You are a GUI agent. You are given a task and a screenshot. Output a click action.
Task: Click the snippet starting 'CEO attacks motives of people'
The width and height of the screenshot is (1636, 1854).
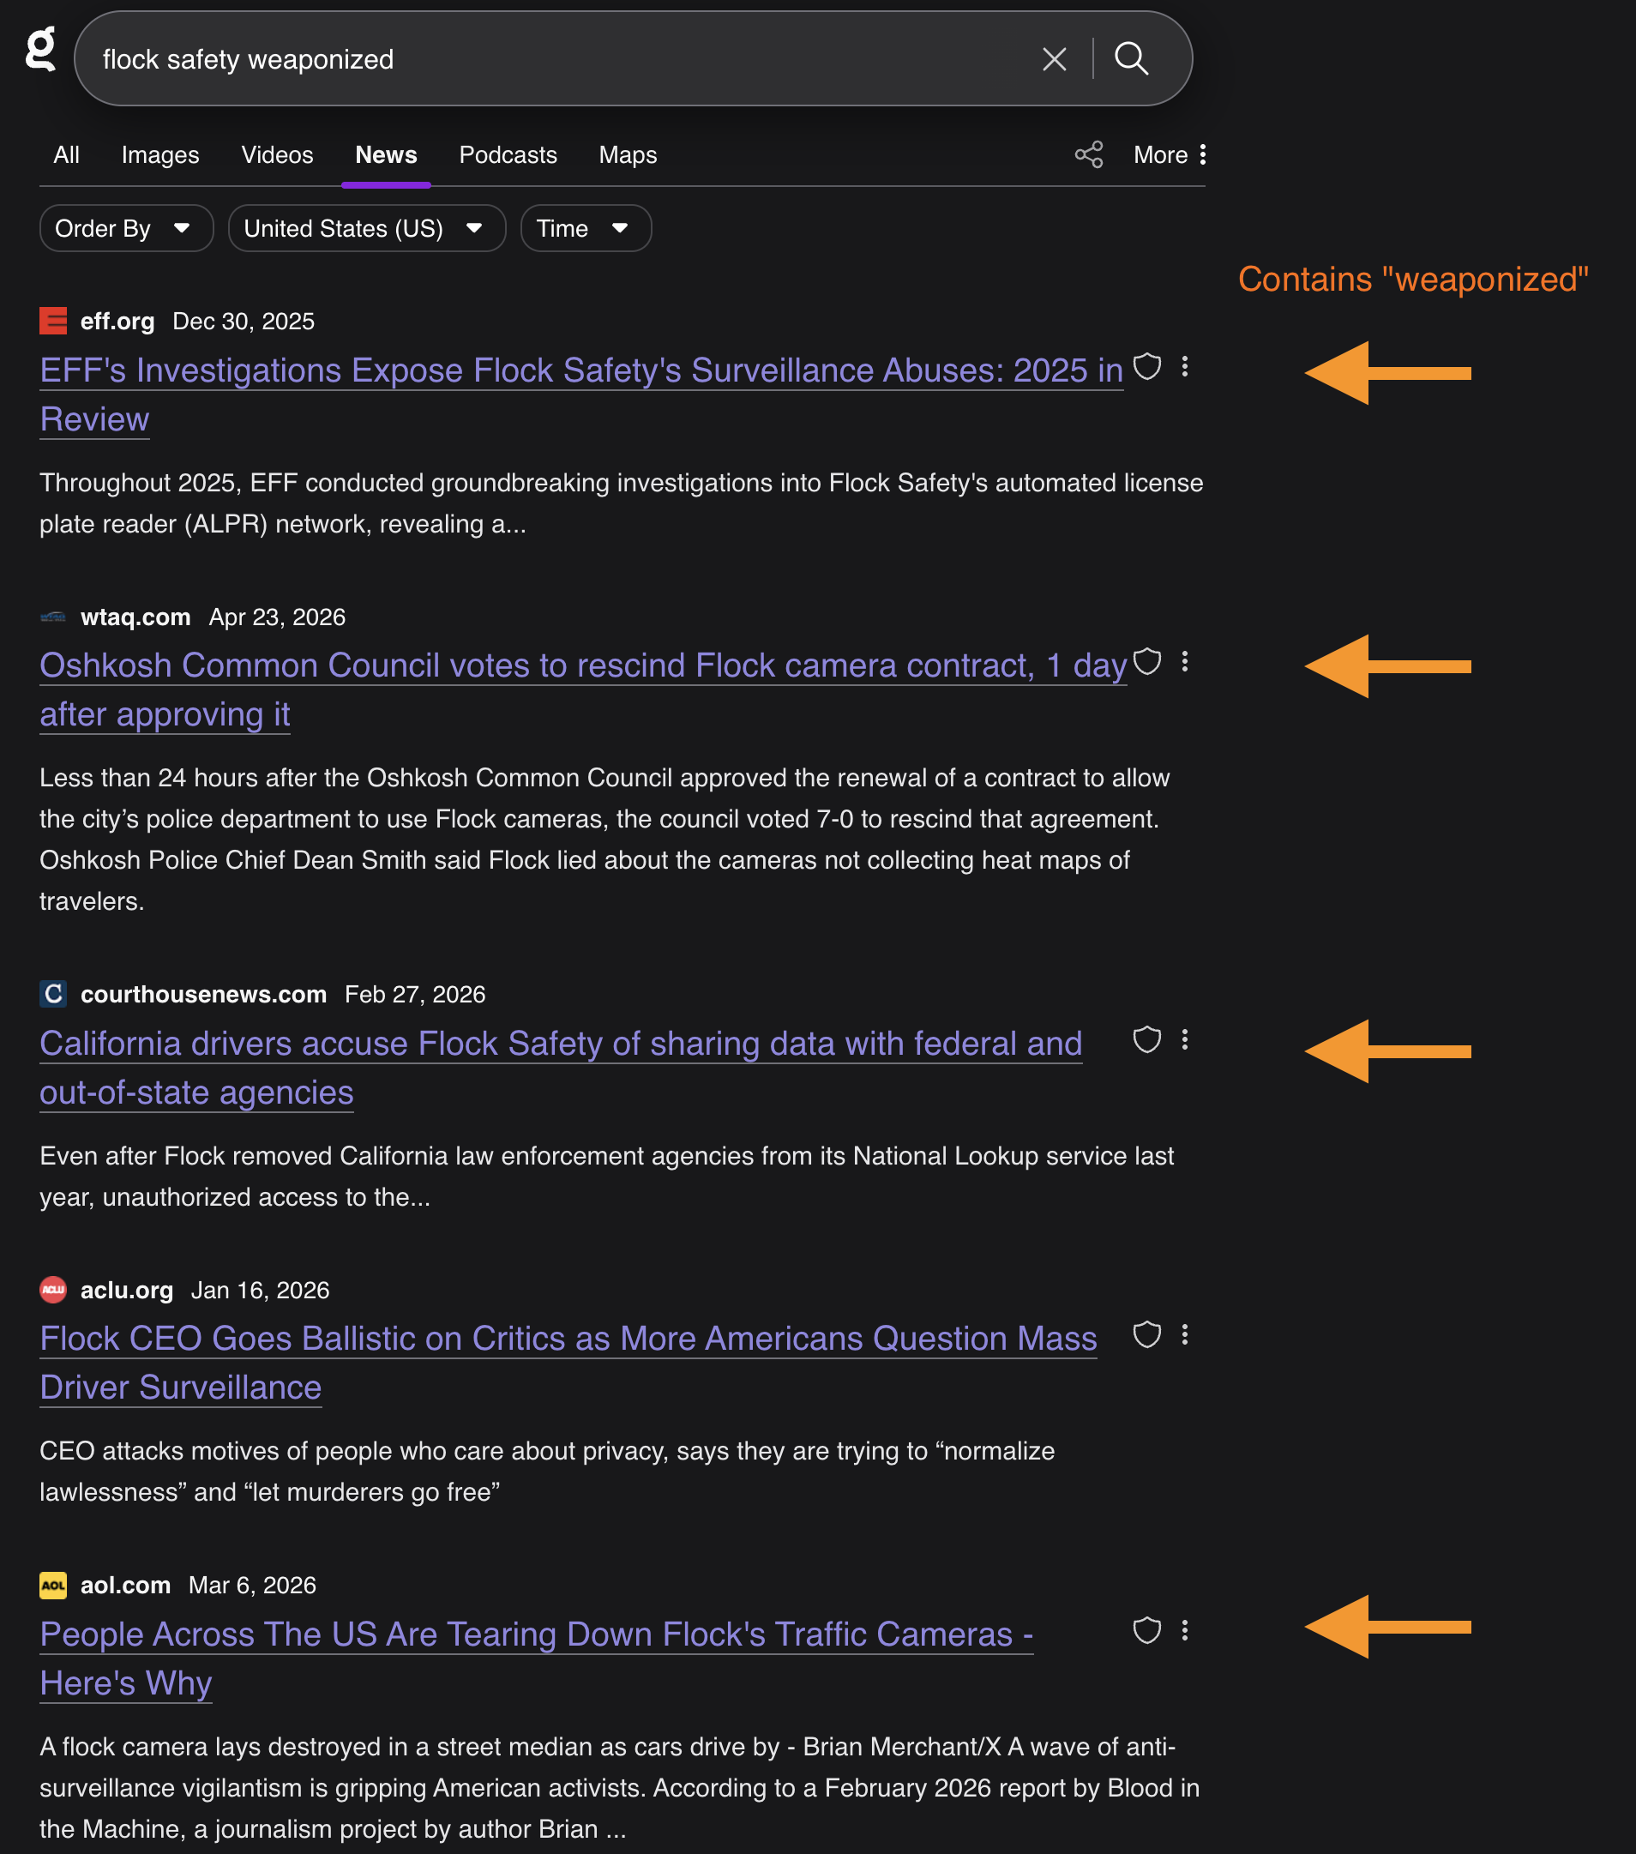click(547, 1472)
